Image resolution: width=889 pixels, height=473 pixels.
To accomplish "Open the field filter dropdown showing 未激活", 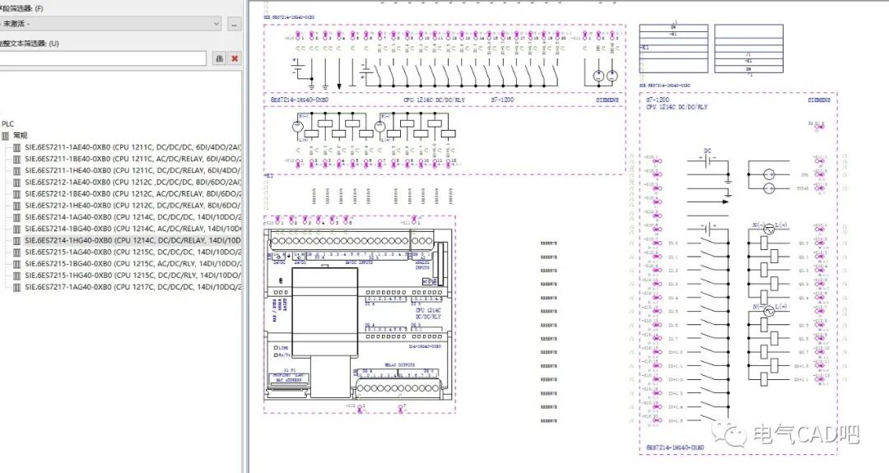I will tap(110, 24).
